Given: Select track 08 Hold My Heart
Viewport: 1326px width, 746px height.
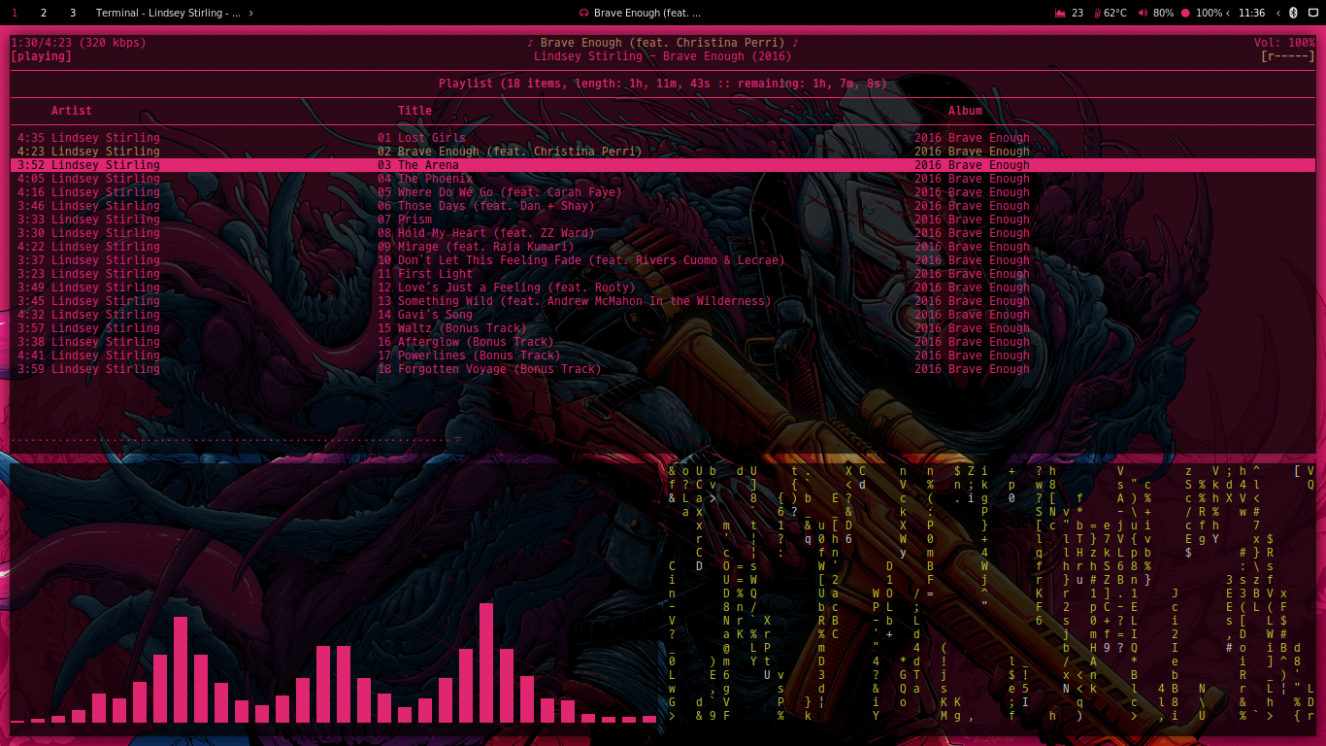Looking at the screenshot, I should (663, 233).
